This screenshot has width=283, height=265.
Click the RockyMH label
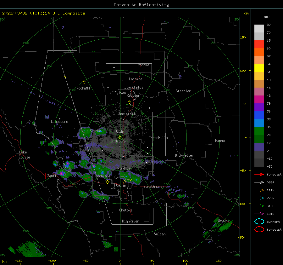point(83,89)
